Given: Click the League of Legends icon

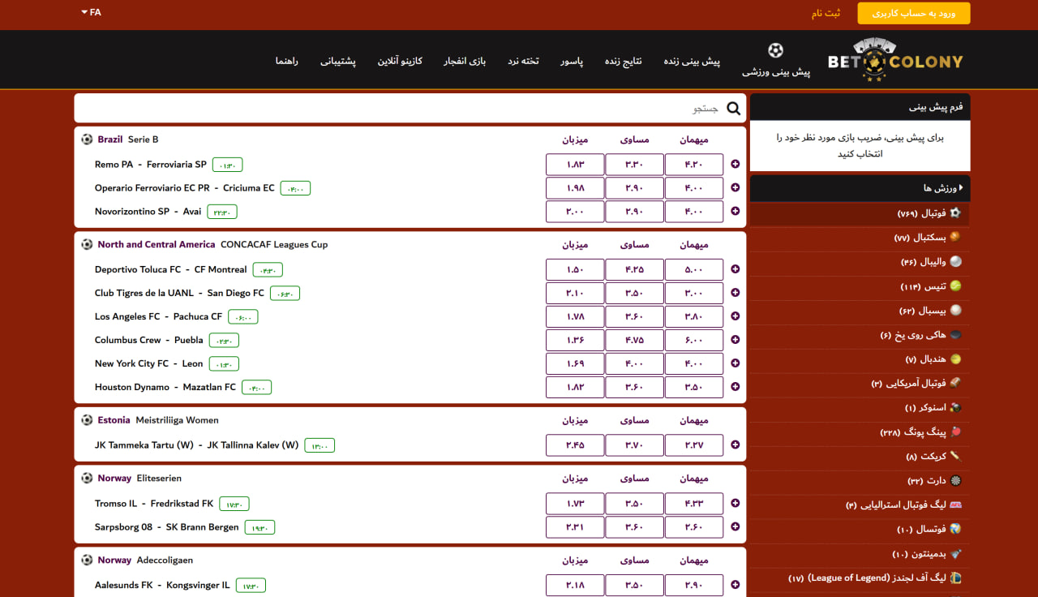Looking at the screenshot, I should coord(955,578).
